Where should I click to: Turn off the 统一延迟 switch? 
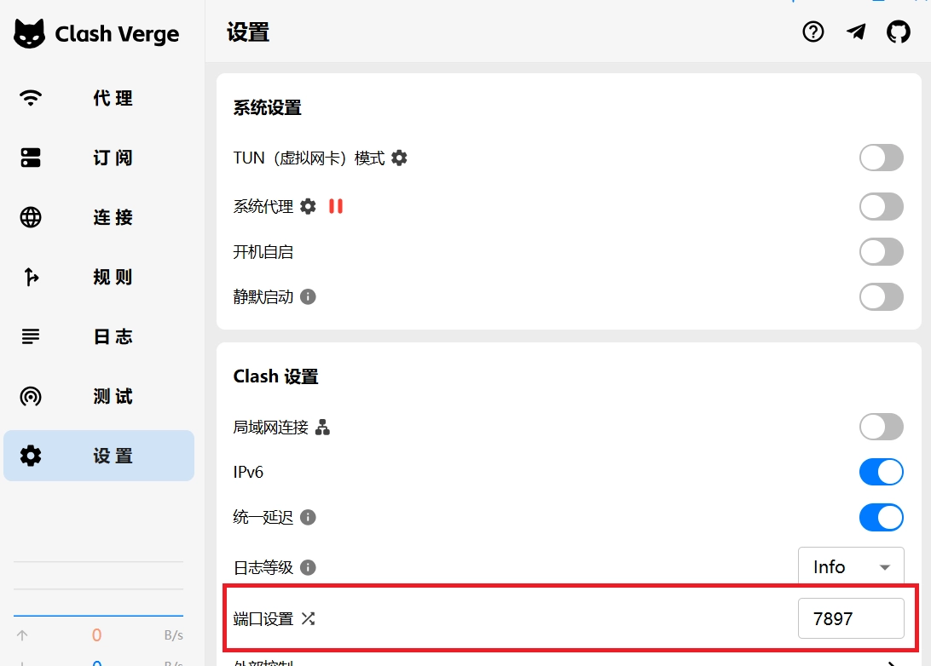coord(882,517)
